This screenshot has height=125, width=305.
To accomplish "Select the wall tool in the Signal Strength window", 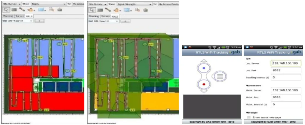I will point(100,10).
